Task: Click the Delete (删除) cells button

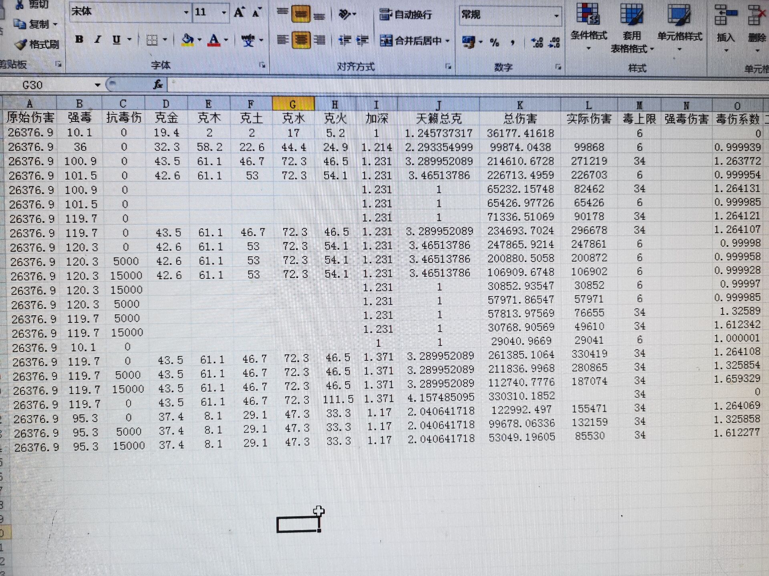Action: 757,28
